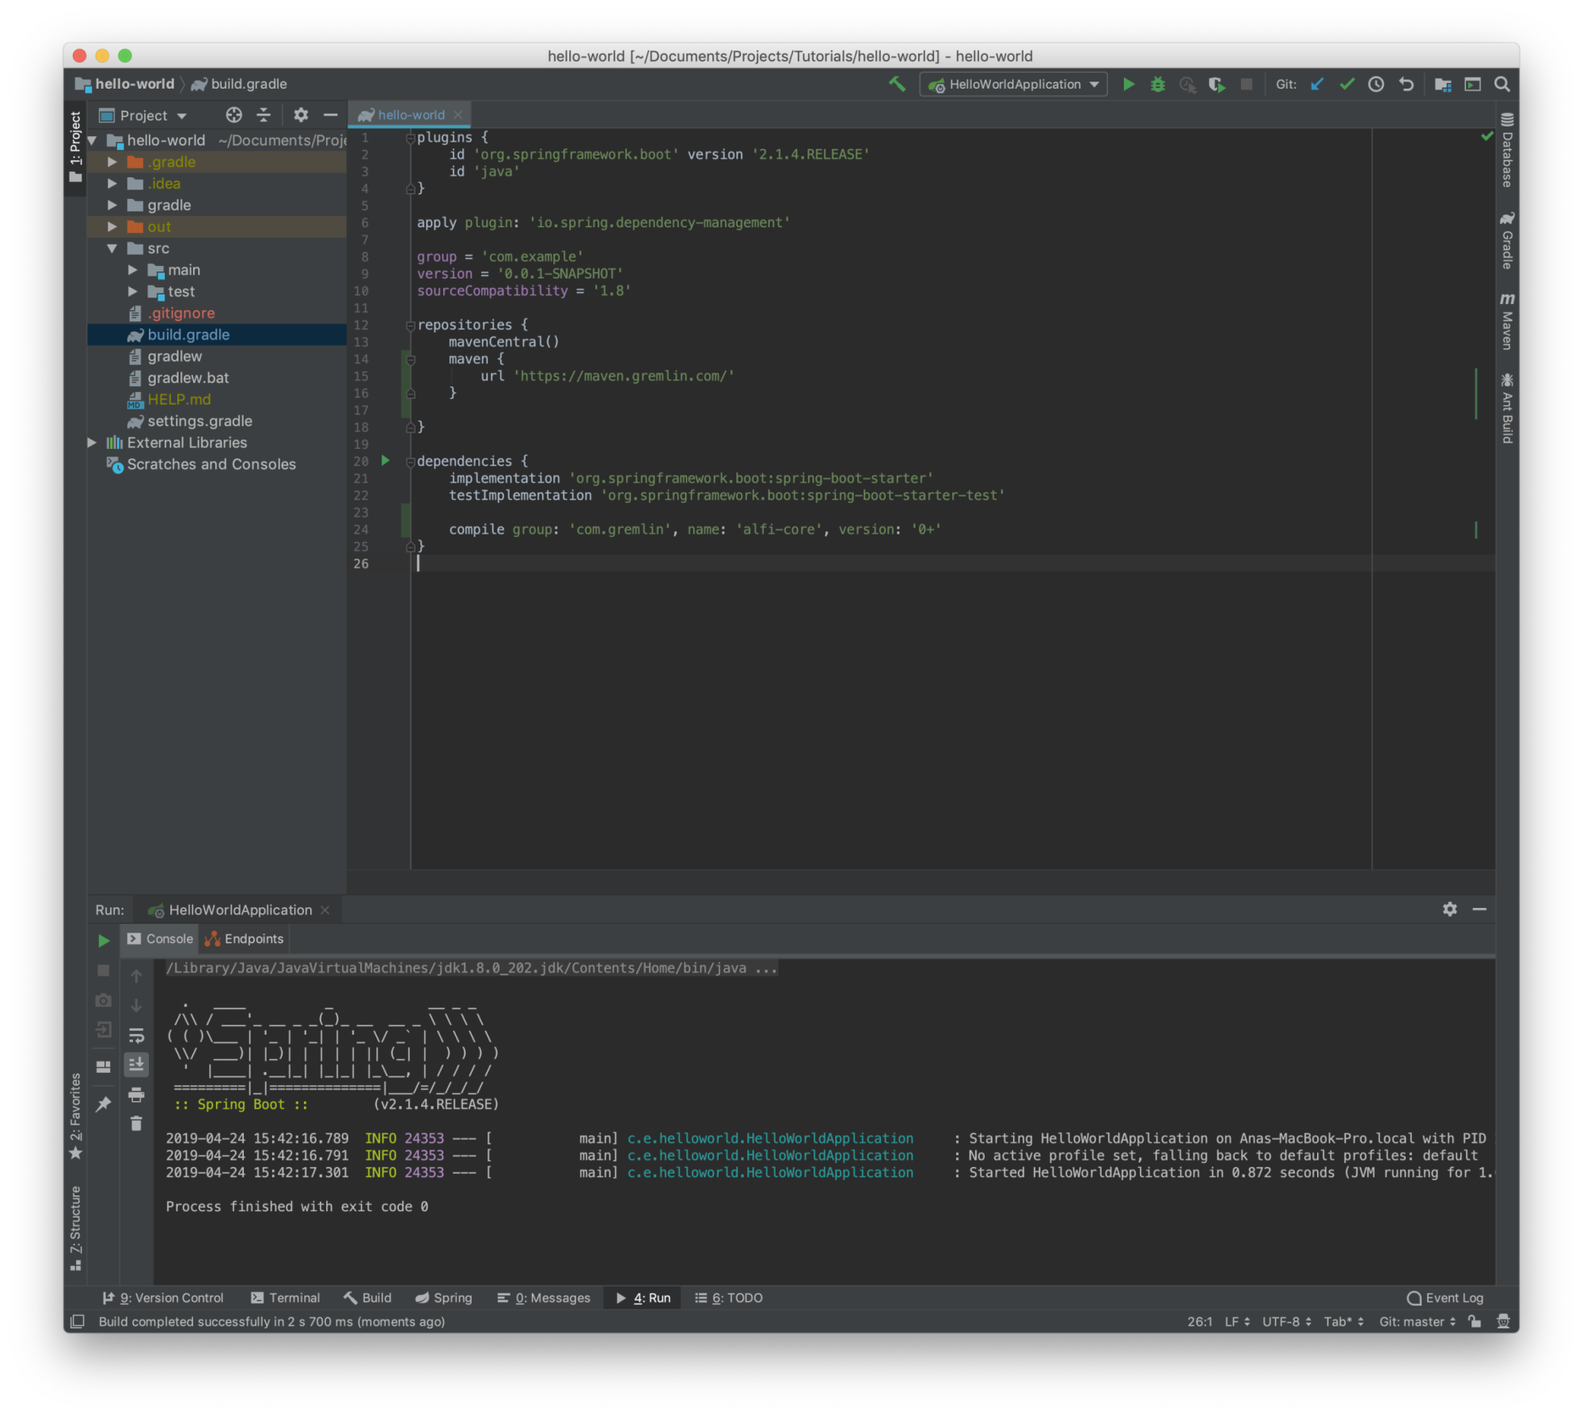This screenshot has width=1583, height=1417.
Task: Click the Build Project hammer icon
Action: (x=897, y=84)
